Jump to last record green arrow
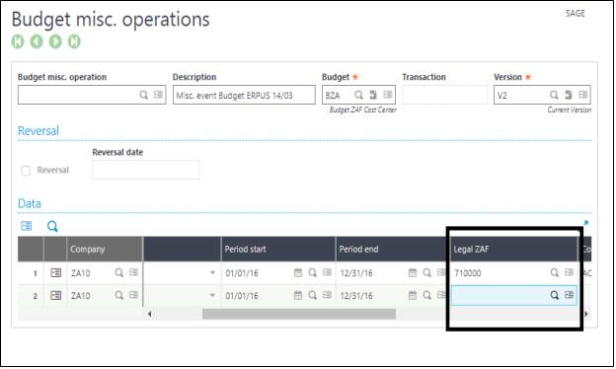This screenshot has height=369, width=616. click(74, 41)
